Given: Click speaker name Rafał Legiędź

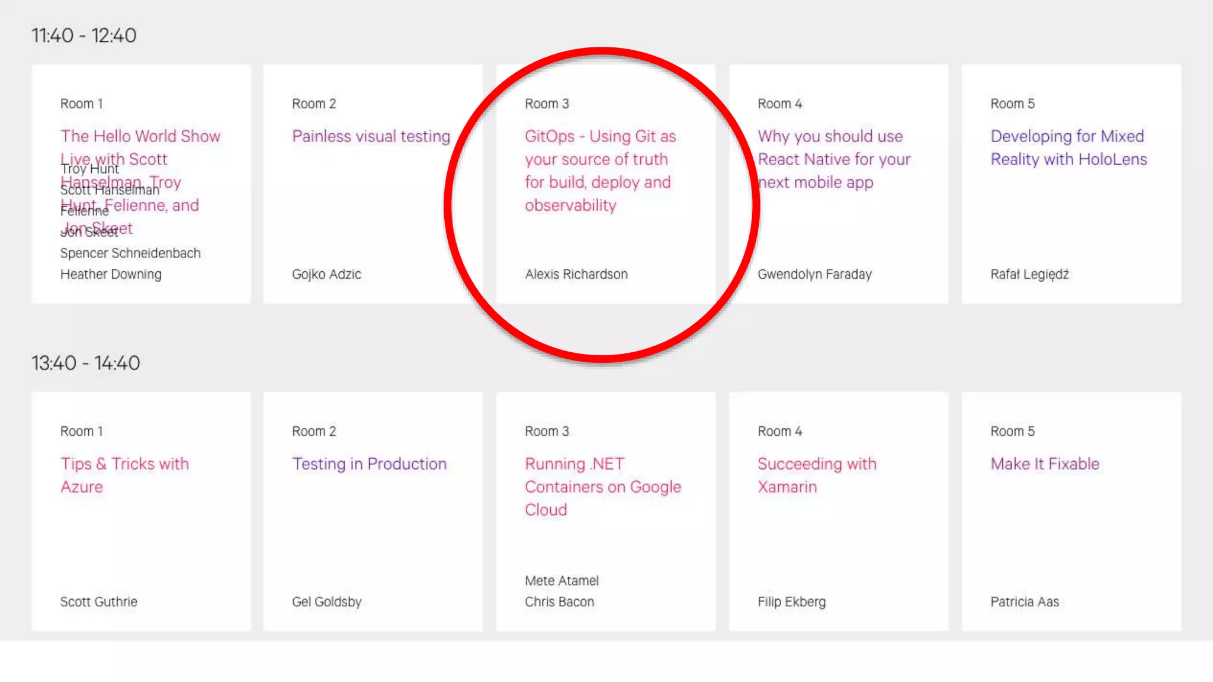Looking at the screenshot, I should click(x=1029, y=274).
